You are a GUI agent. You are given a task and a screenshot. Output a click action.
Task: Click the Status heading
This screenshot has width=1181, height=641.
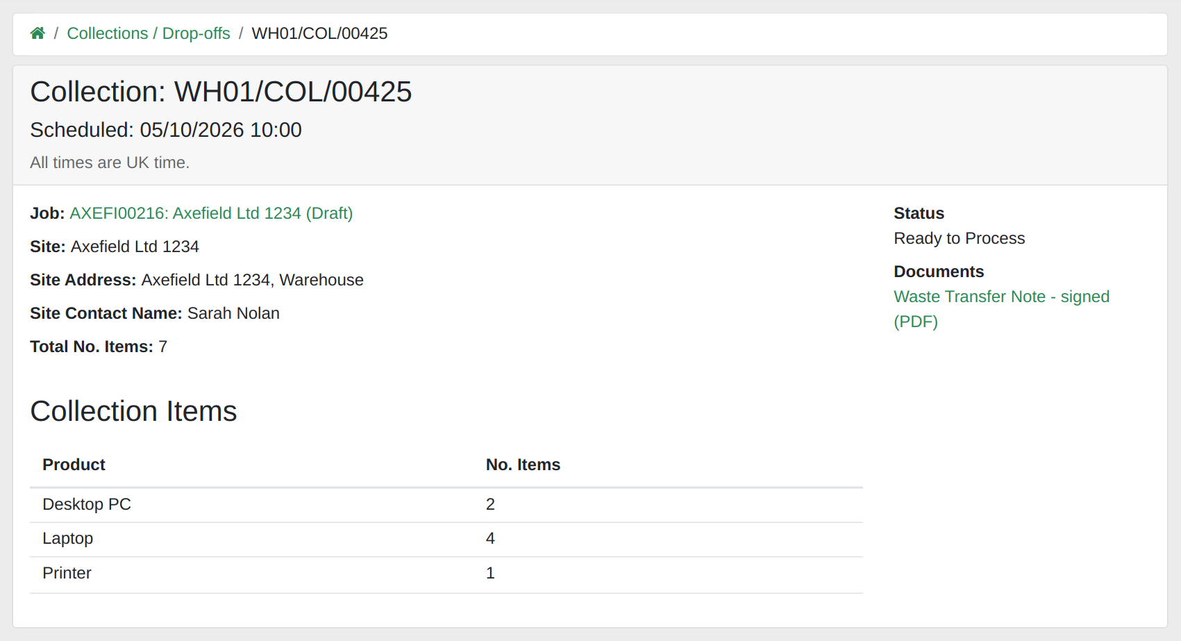tap(919, 213)
